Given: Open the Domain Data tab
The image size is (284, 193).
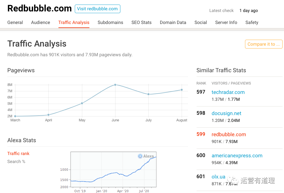Looking at the screenshot, I should pyautogui.click(x=173, y=23).
